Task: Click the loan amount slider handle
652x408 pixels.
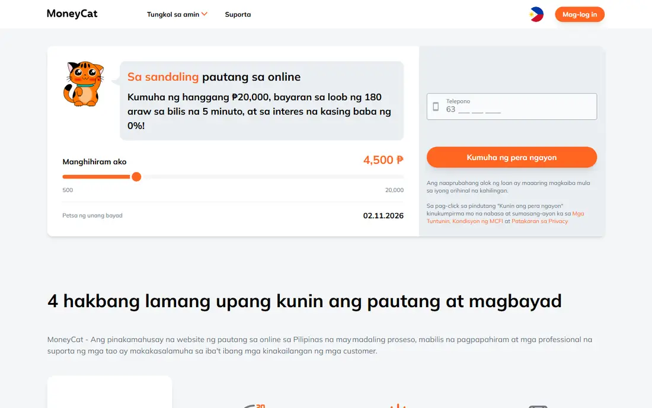Action: click(x=136, y=177)
